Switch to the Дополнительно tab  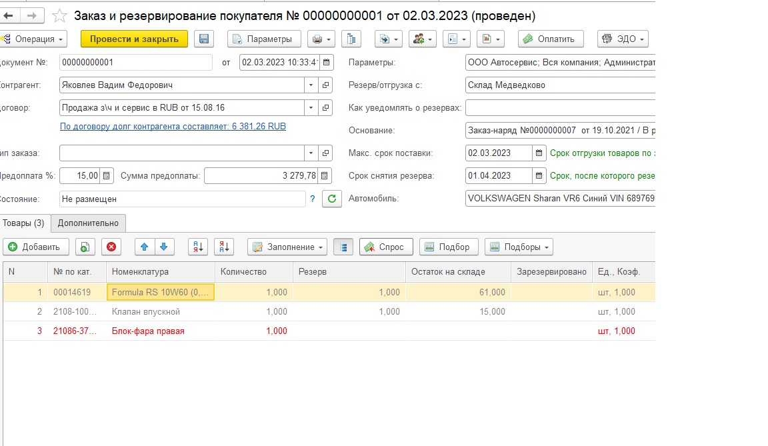[x=88, y=223]
